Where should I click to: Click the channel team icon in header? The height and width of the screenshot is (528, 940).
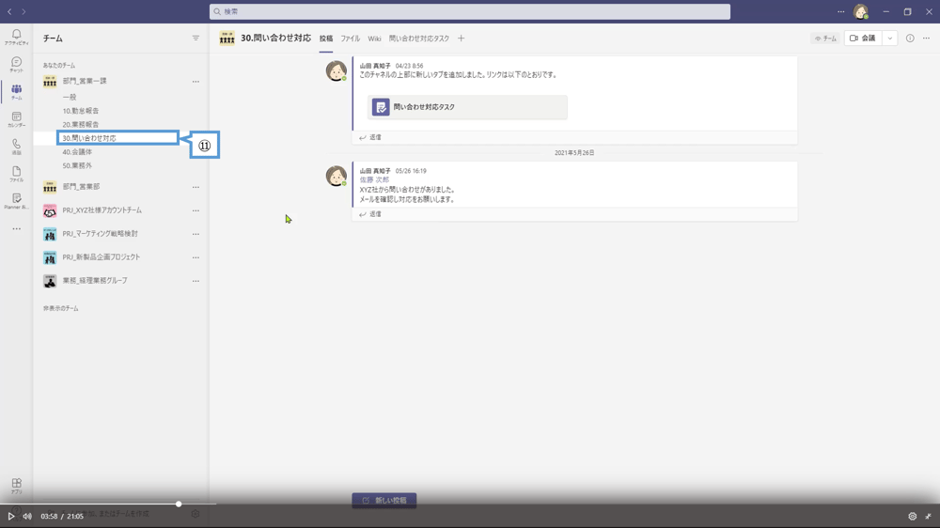tap(227, 39)
